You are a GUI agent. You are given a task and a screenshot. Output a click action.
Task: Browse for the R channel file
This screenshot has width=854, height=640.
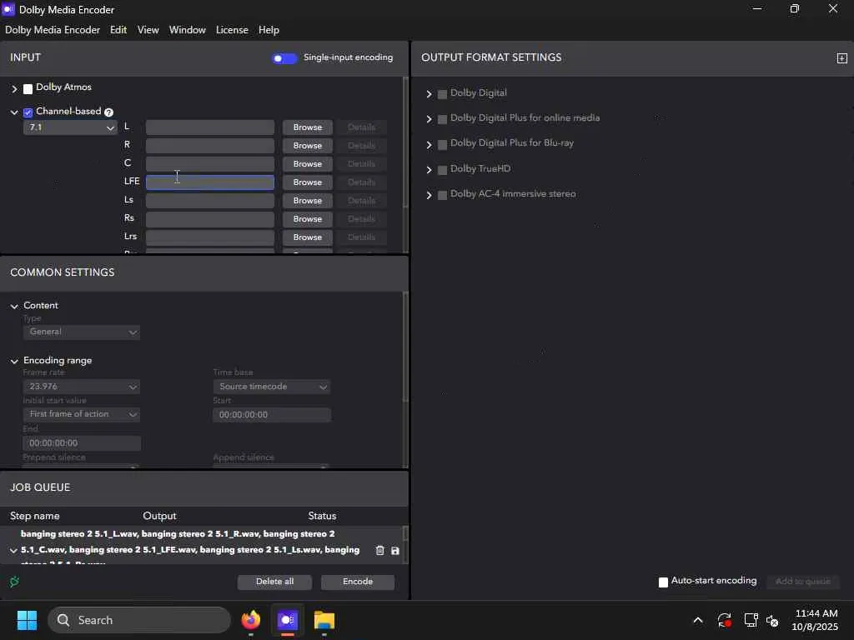click(307, 146)
